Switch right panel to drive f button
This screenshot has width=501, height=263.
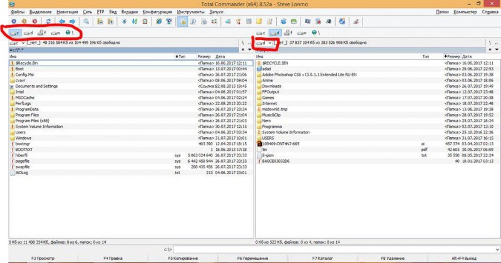coord(288,33)
